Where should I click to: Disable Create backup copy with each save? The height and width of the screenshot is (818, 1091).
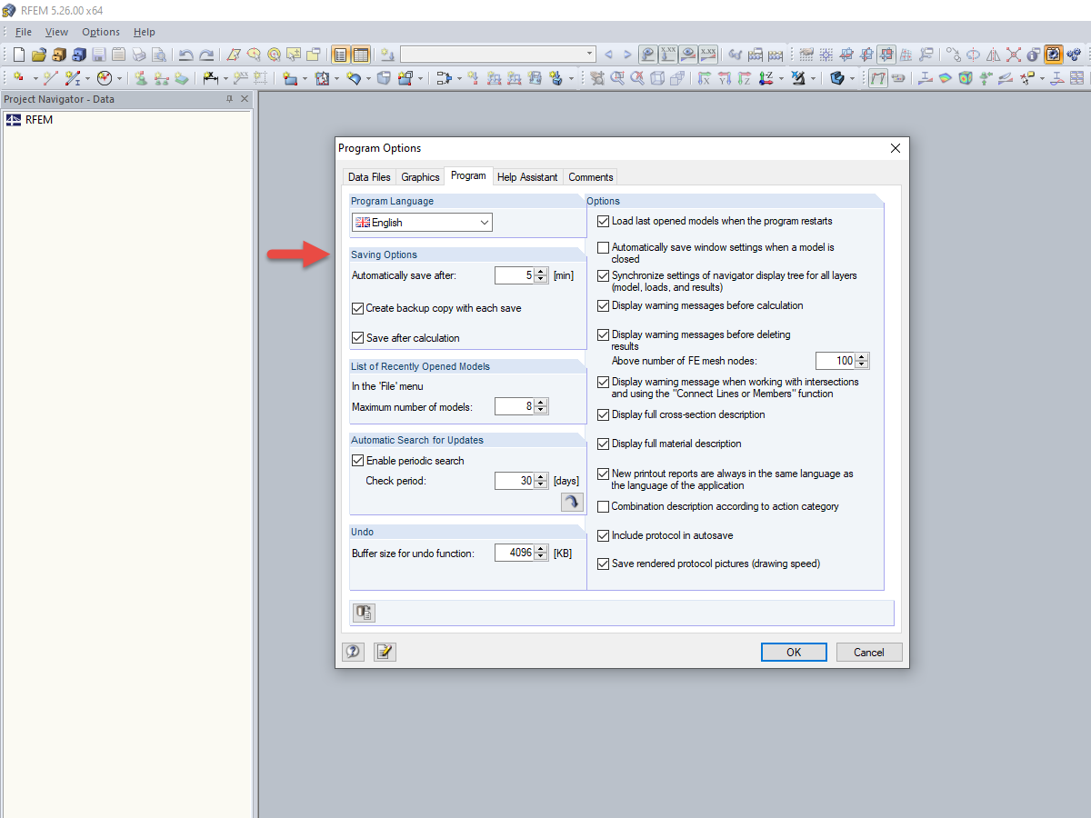357,308
